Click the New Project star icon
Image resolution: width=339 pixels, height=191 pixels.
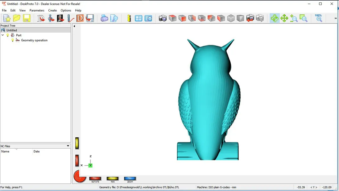pyautogui.click(x=7, y=18)
